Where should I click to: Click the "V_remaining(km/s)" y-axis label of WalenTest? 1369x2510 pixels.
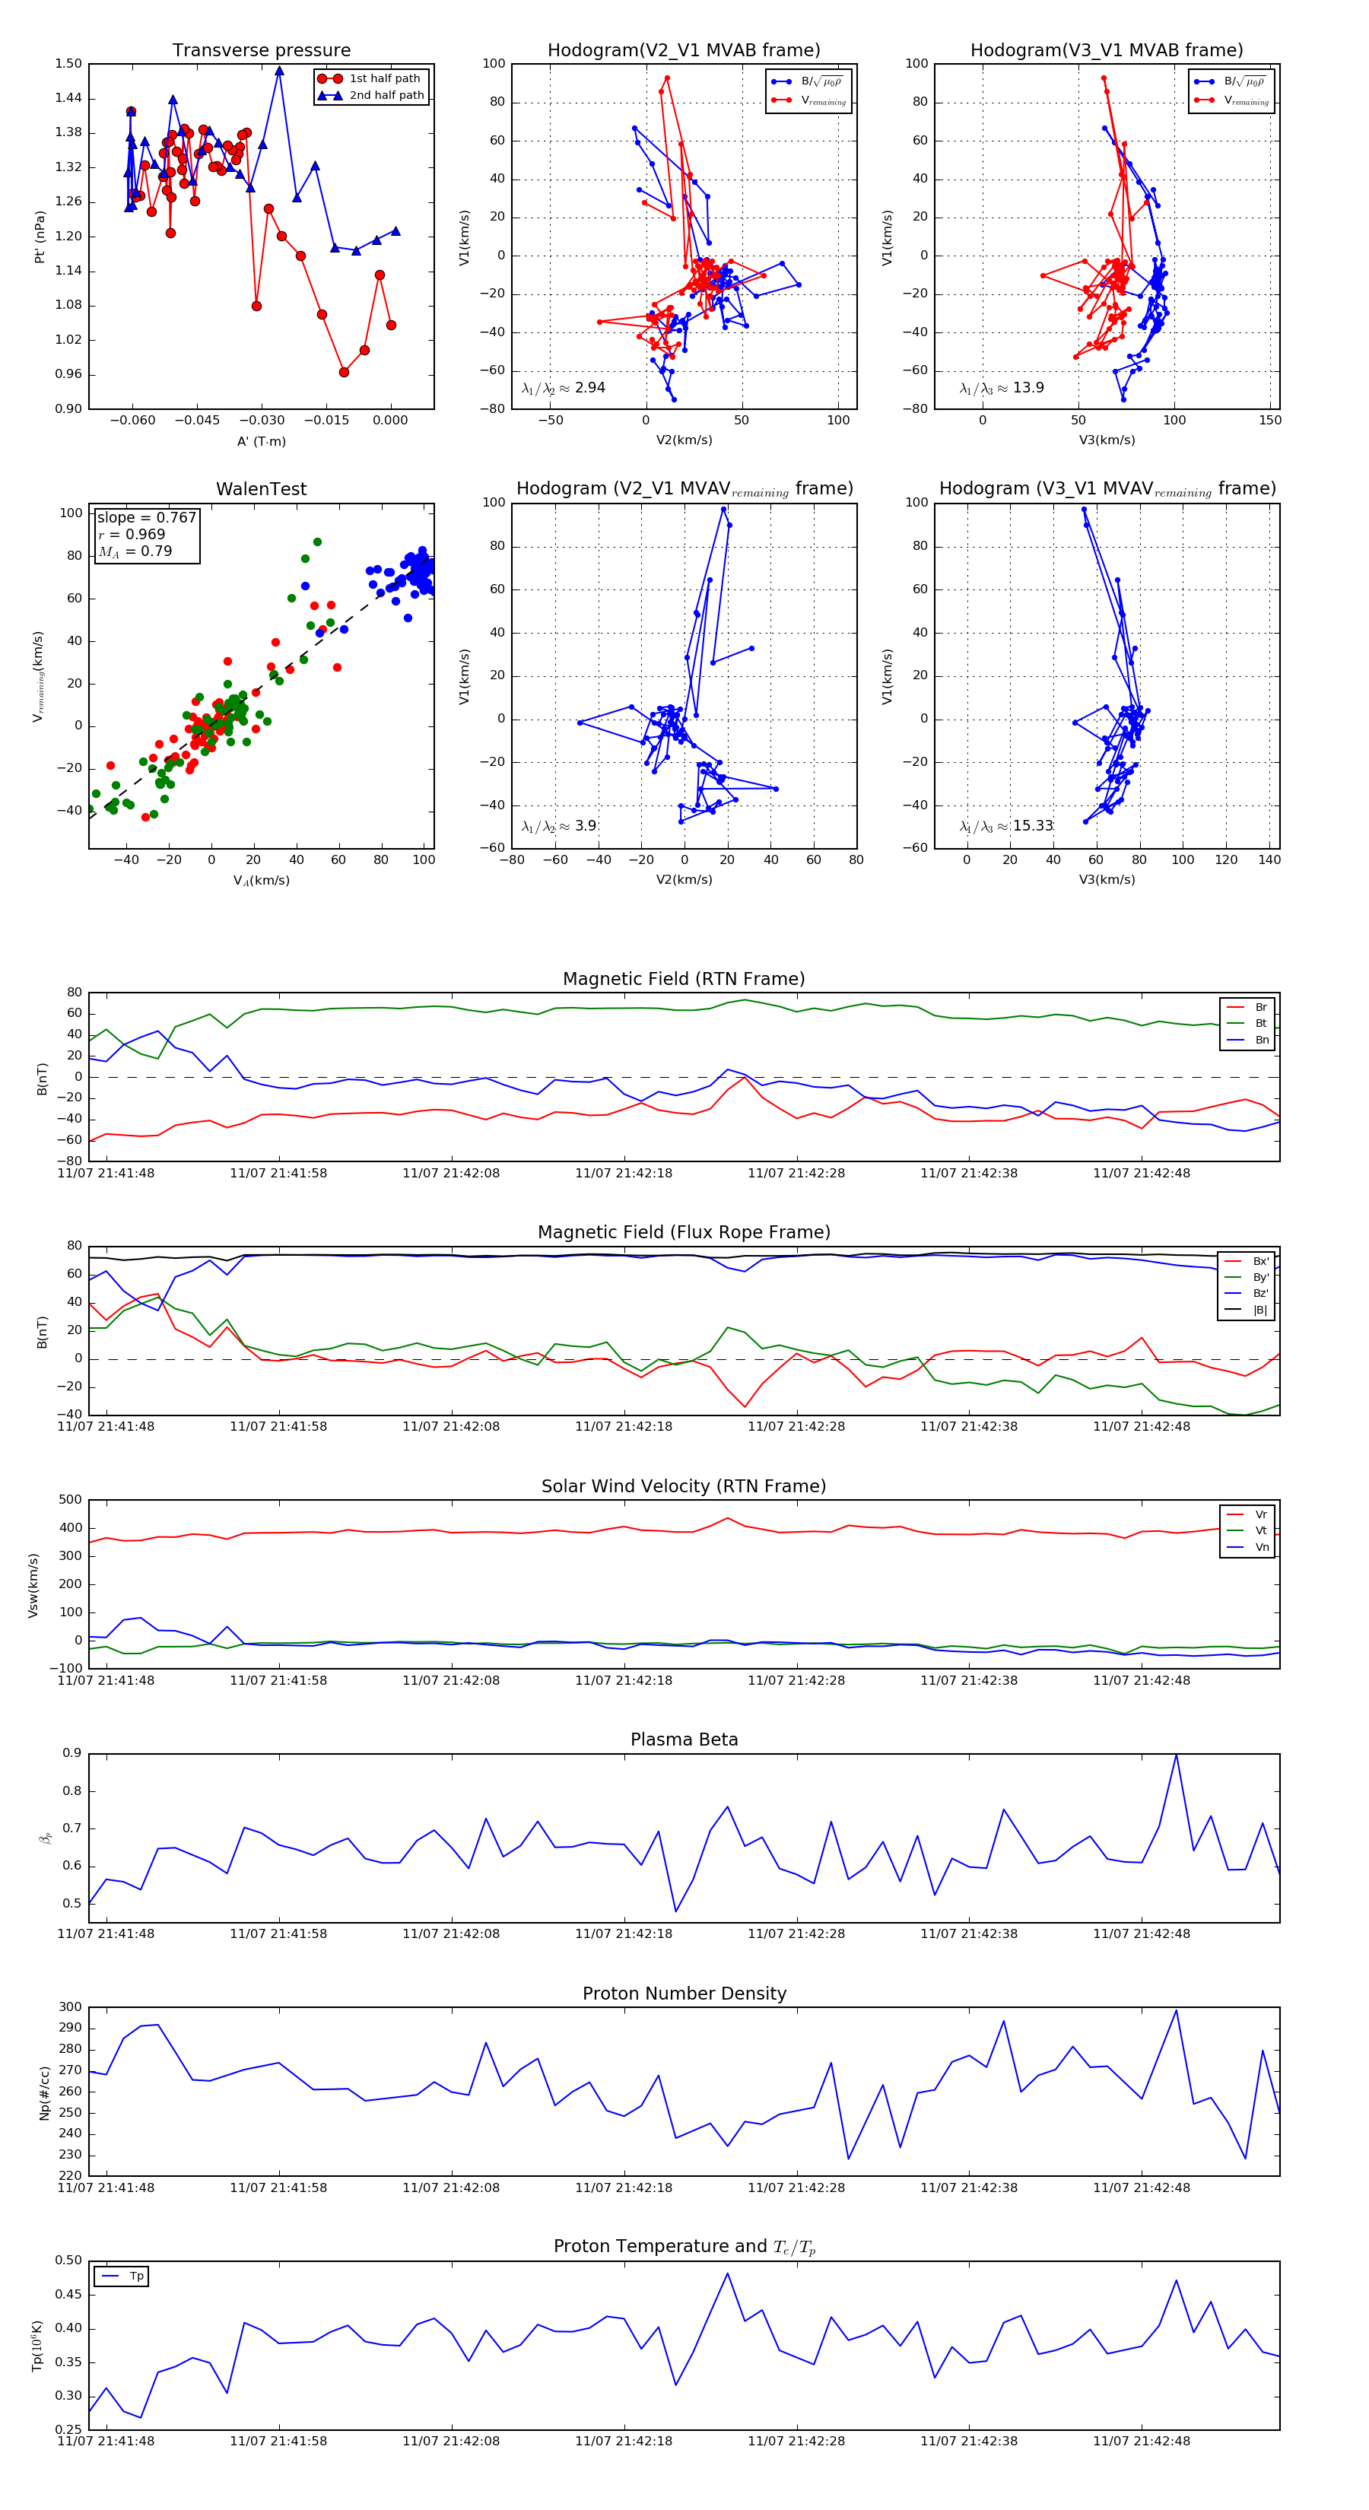click(x=39, y=676)
